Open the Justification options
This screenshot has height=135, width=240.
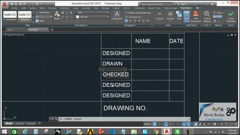pos(117,15)
